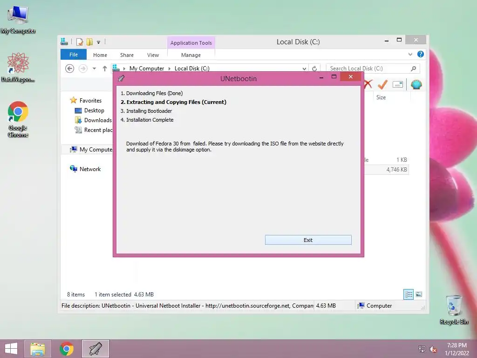
Task: Open the DataWagon desktop shortcut
Action: (x=18, y=67)
